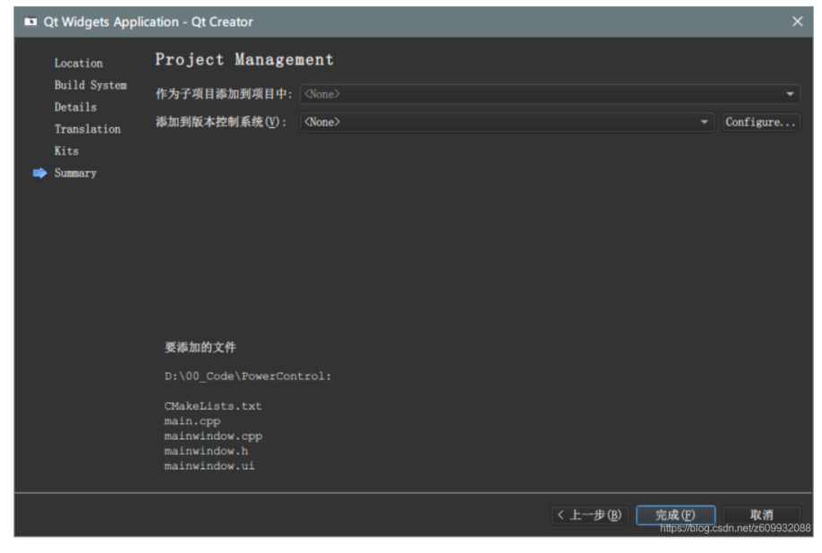Click the blue arrow beside Summary step
The image size is (822, 553).
tap(39, 173)
